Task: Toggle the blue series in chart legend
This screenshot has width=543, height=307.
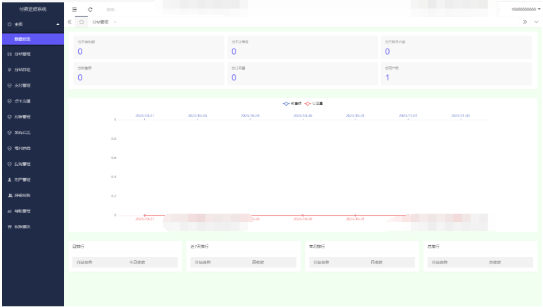Action: (290, 103)
